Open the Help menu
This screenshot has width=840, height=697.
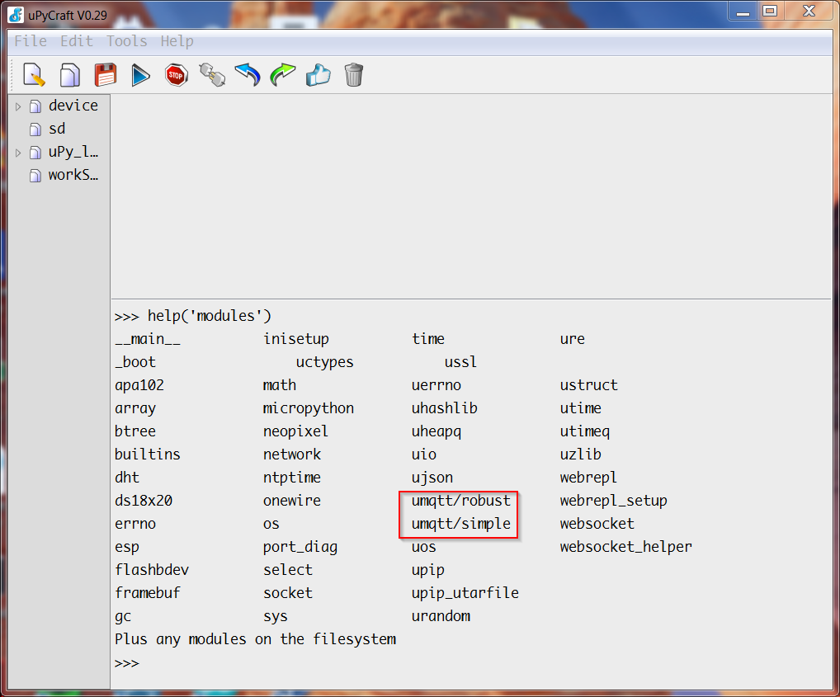click(x=177, y=41)
